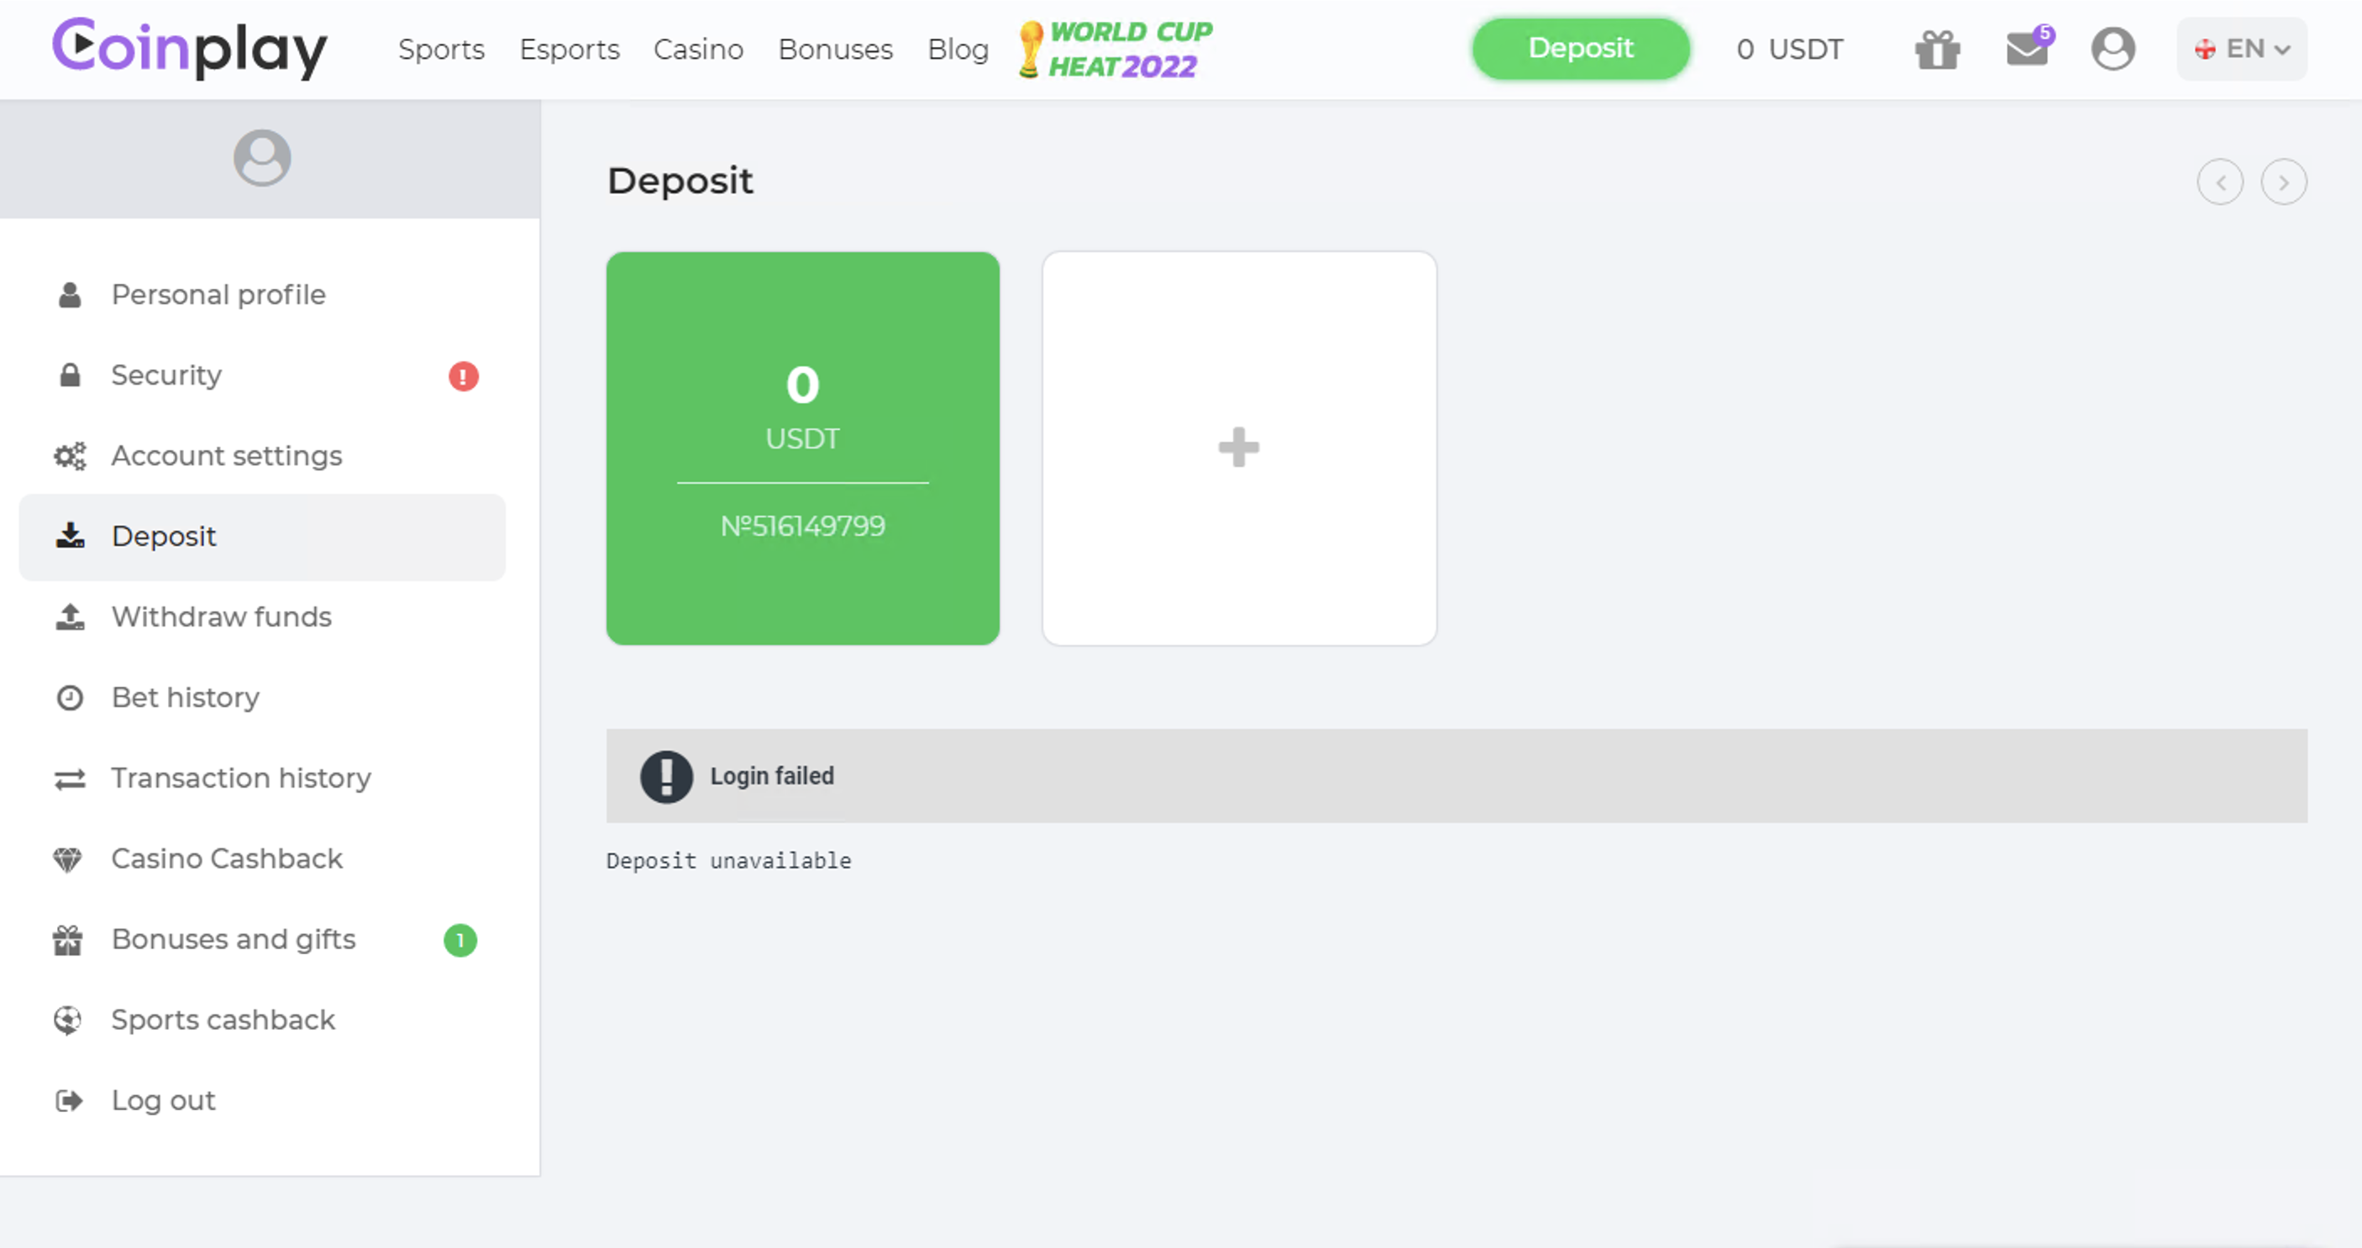Open the user account icon in header
This screenshot has height=1248, width=2362.
[2113, 49]
